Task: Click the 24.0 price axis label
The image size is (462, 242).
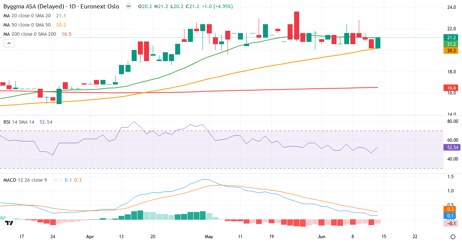Action: coord(451,7)
